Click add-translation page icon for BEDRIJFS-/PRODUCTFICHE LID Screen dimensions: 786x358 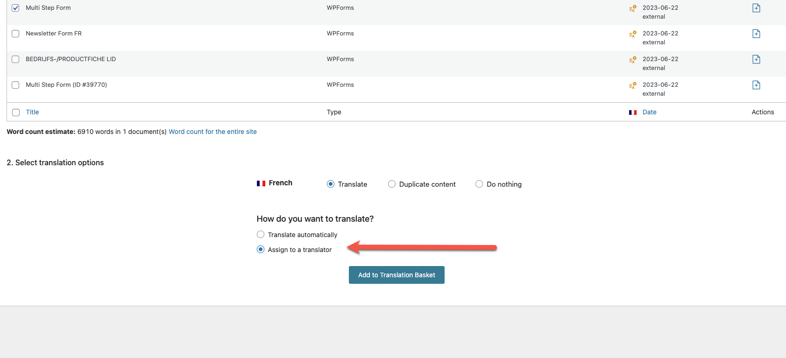(x=756, y=59)
